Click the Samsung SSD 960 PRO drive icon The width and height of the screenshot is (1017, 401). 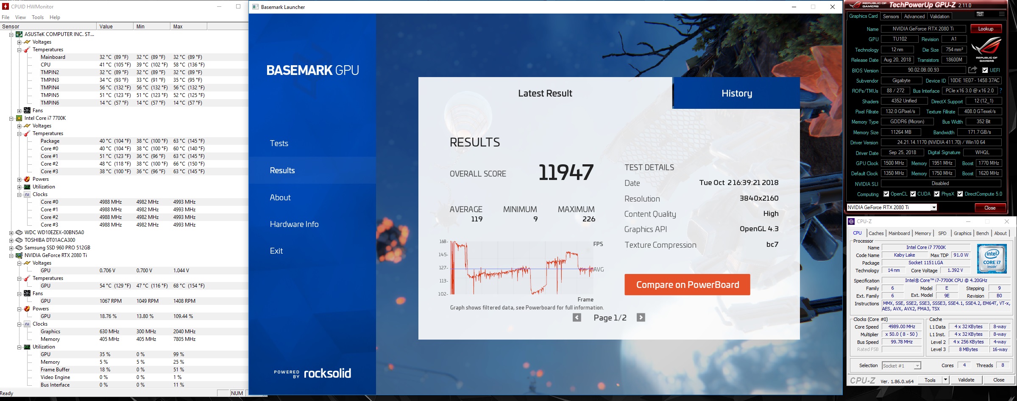[x=19, y=248]
